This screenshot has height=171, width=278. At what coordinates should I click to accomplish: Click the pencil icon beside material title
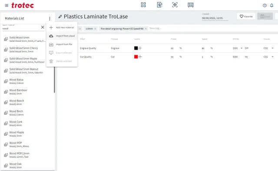pyautogui.click(x=60, y=17)
